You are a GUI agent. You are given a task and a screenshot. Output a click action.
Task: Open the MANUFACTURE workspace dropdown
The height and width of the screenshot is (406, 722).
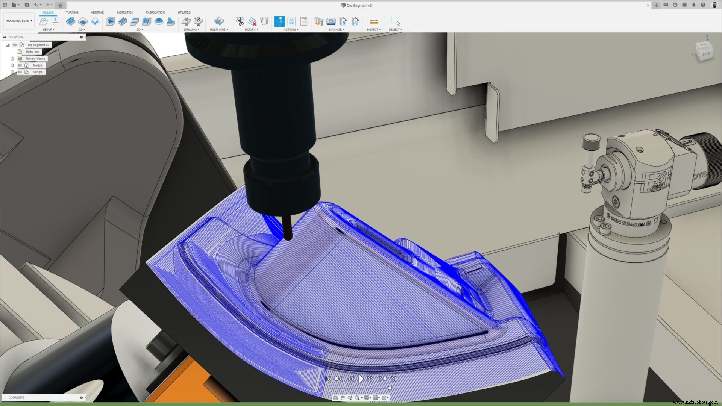[x=19, y=21]
